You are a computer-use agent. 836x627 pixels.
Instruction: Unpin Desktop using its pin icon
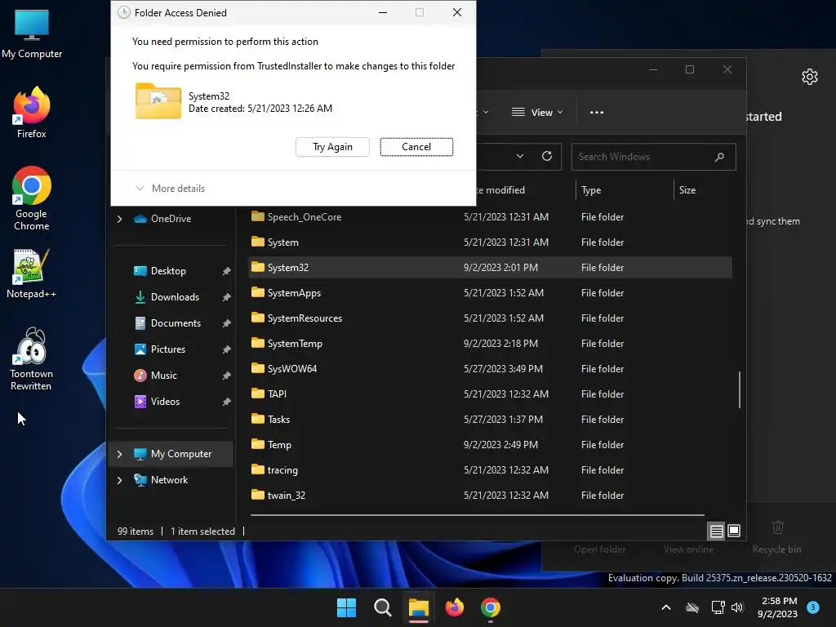[227, 271]
